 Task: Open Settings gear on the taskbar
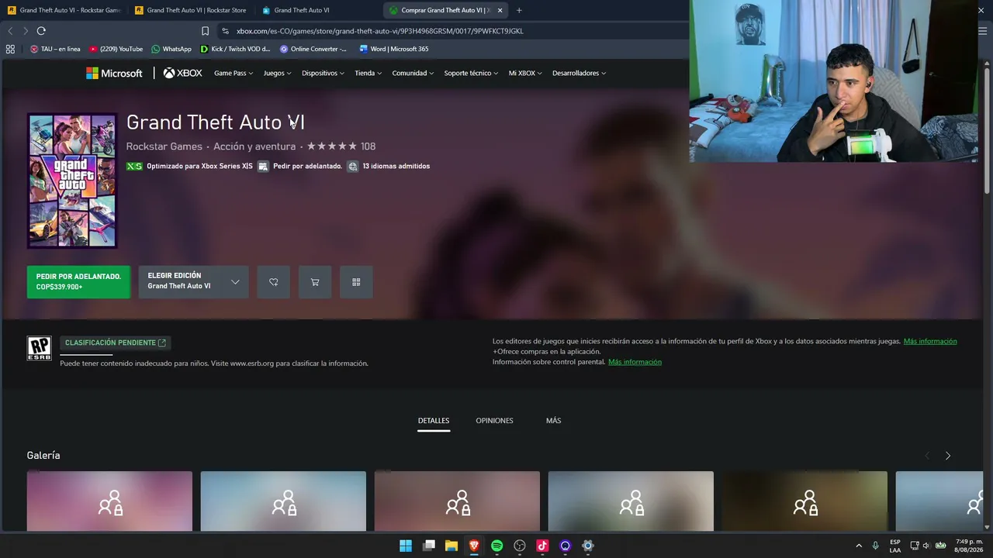588,546
